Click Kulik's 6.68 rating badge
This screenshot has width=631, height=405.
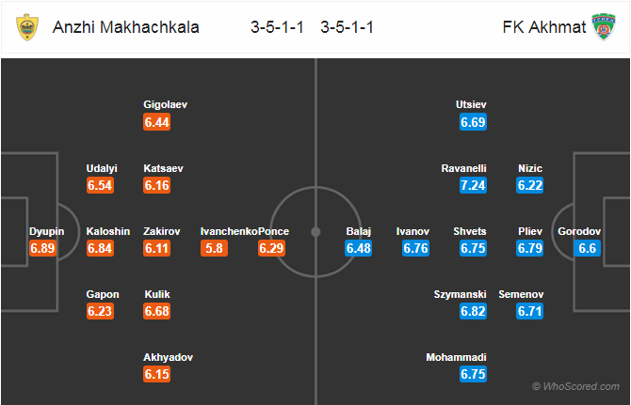(x=156, y=311)
